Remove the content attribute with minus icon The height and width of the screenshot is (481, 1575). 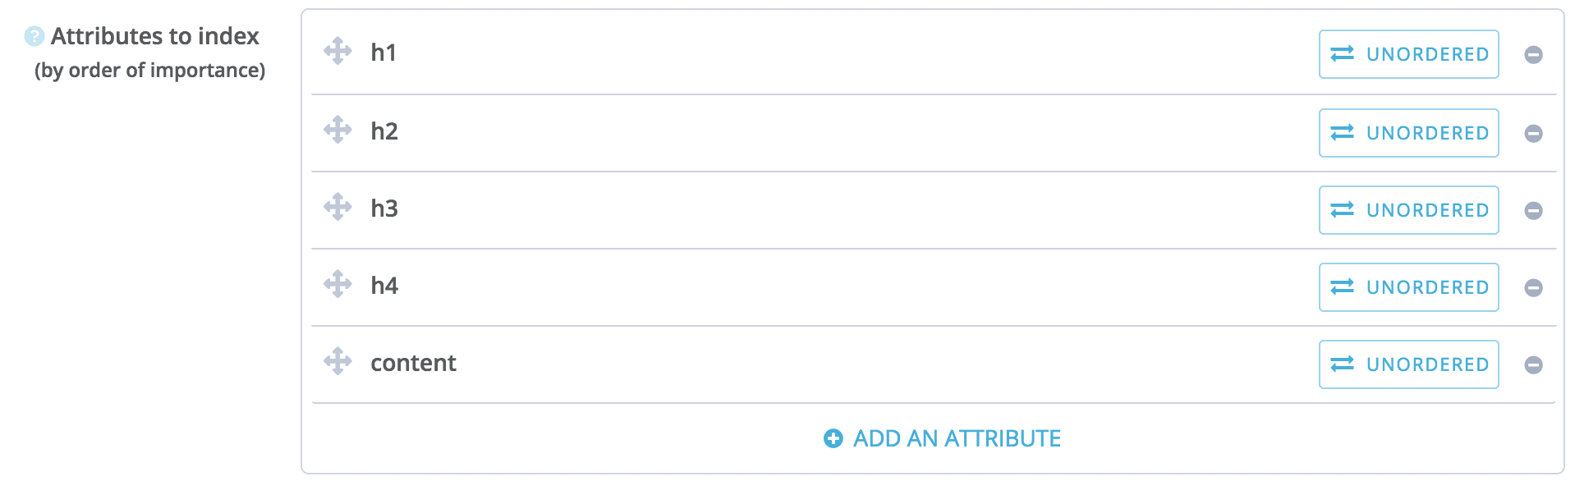[x=1533, y=365]
